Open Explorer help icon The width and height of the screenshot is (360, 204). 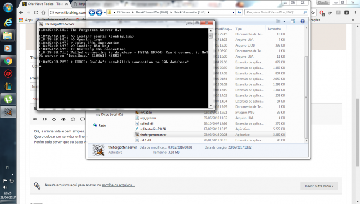(x=302, y=21)
